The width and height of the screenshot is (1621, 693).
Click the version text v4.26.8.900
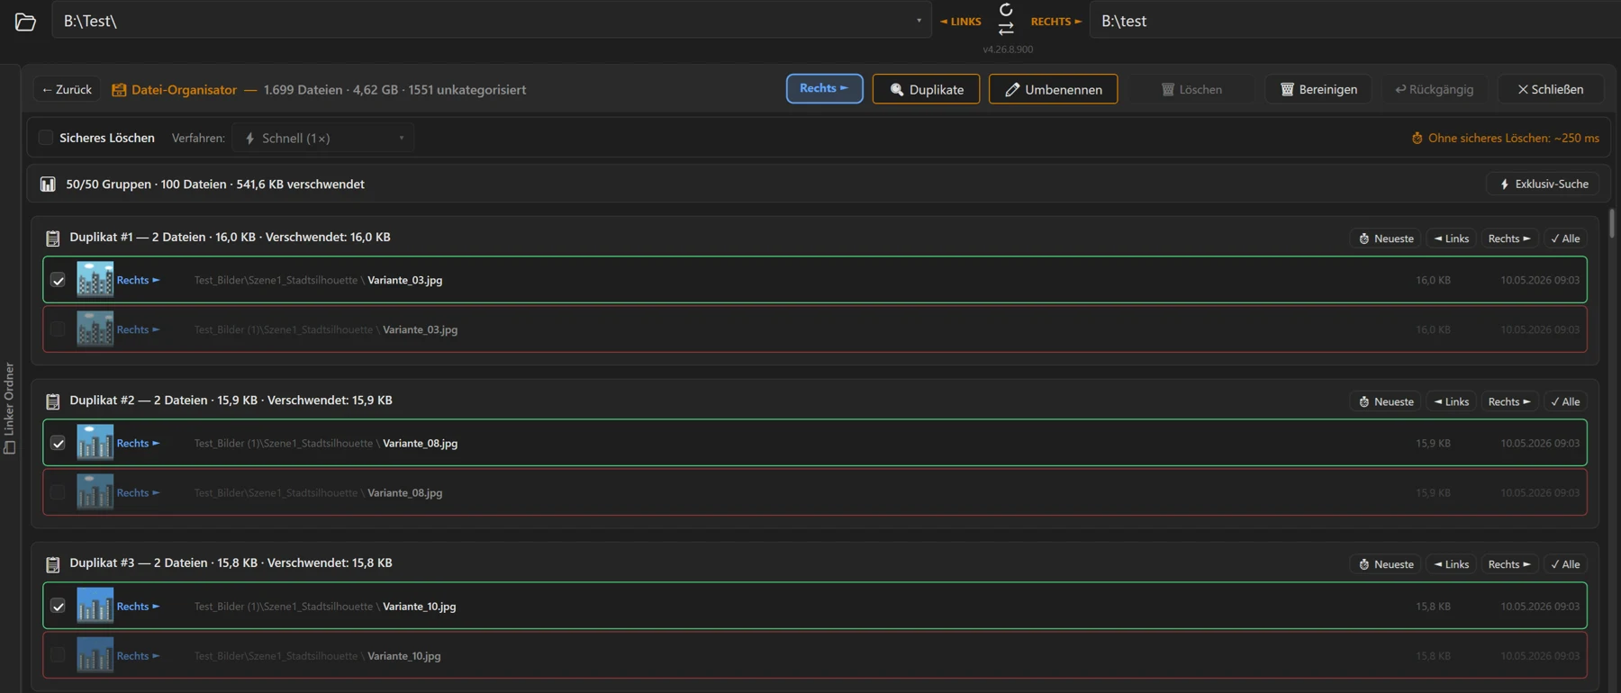(x=1008, y=49)
